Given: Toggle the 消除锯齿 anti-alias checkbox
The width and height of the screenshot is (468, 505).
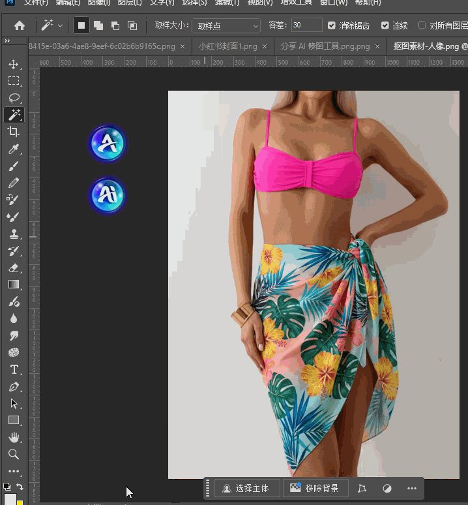Looking at the screenshot, I should pos(332,25).
